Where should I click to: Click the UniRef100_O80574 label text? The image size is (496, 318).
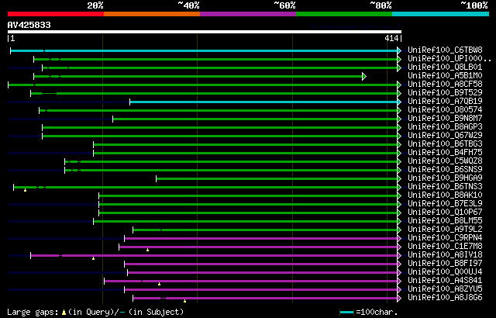(445, 110)
